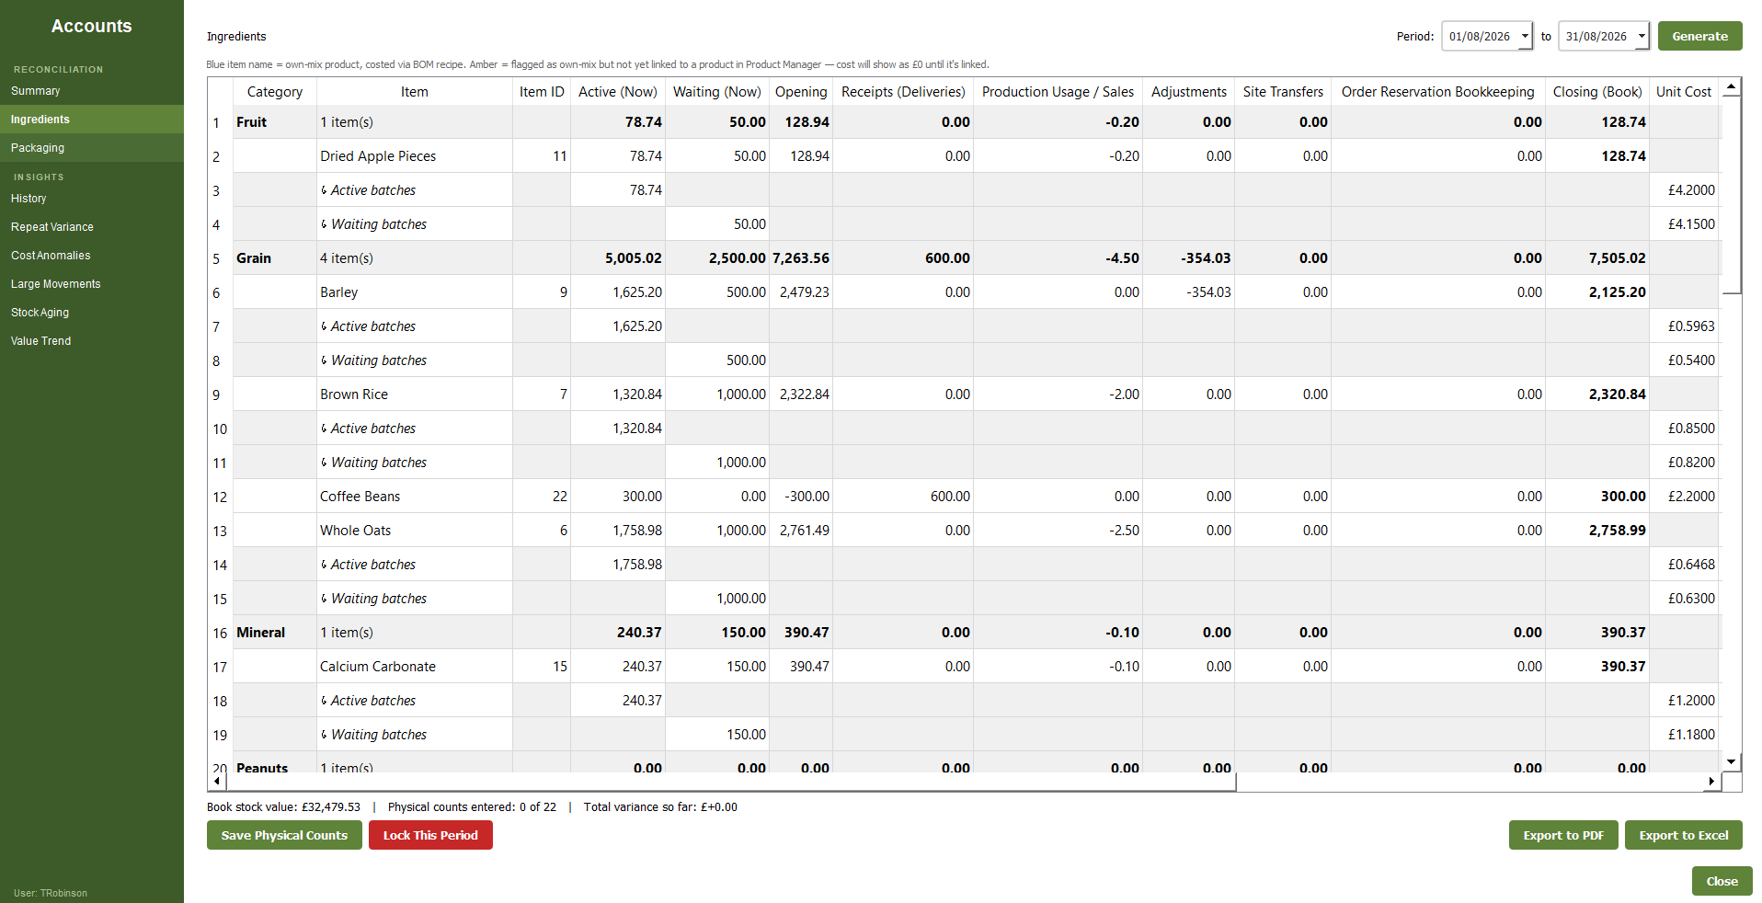Open Repeat Variance insights
The image size is (1762, 903).
[x=92, y=227]
